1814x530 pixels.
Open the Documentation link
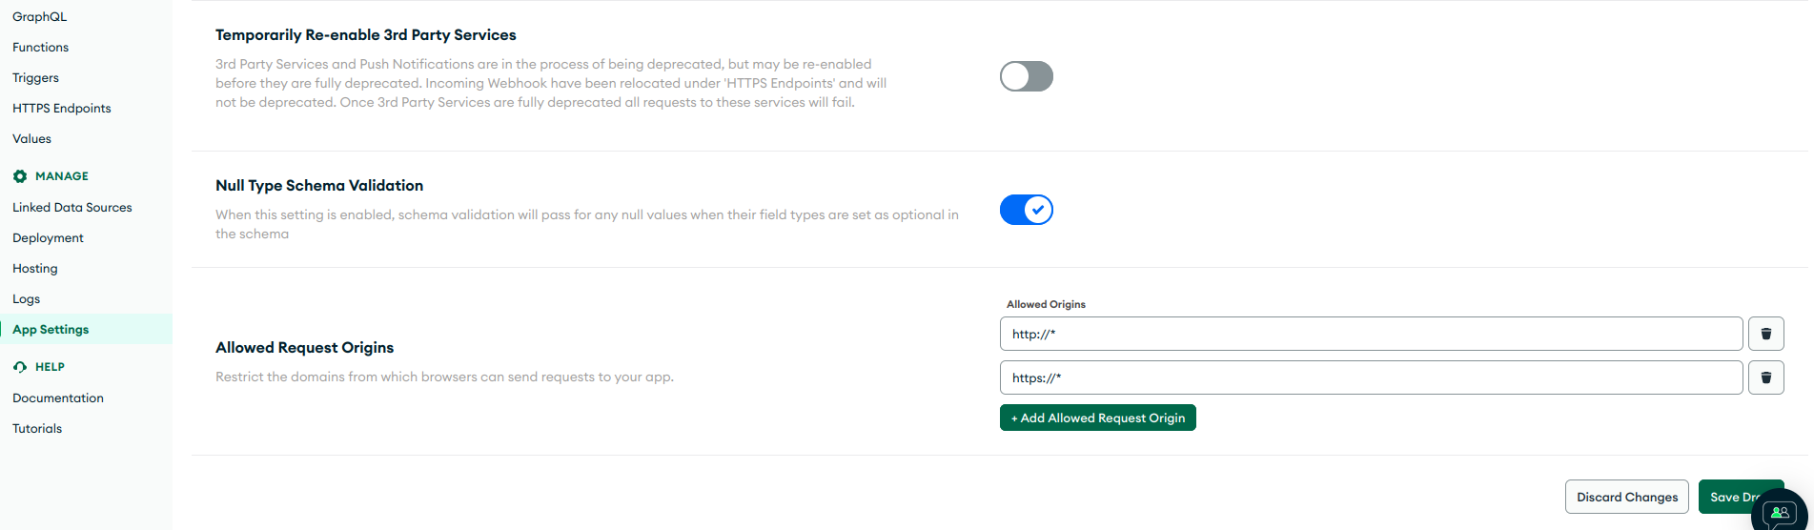click(x=58, y=397)
